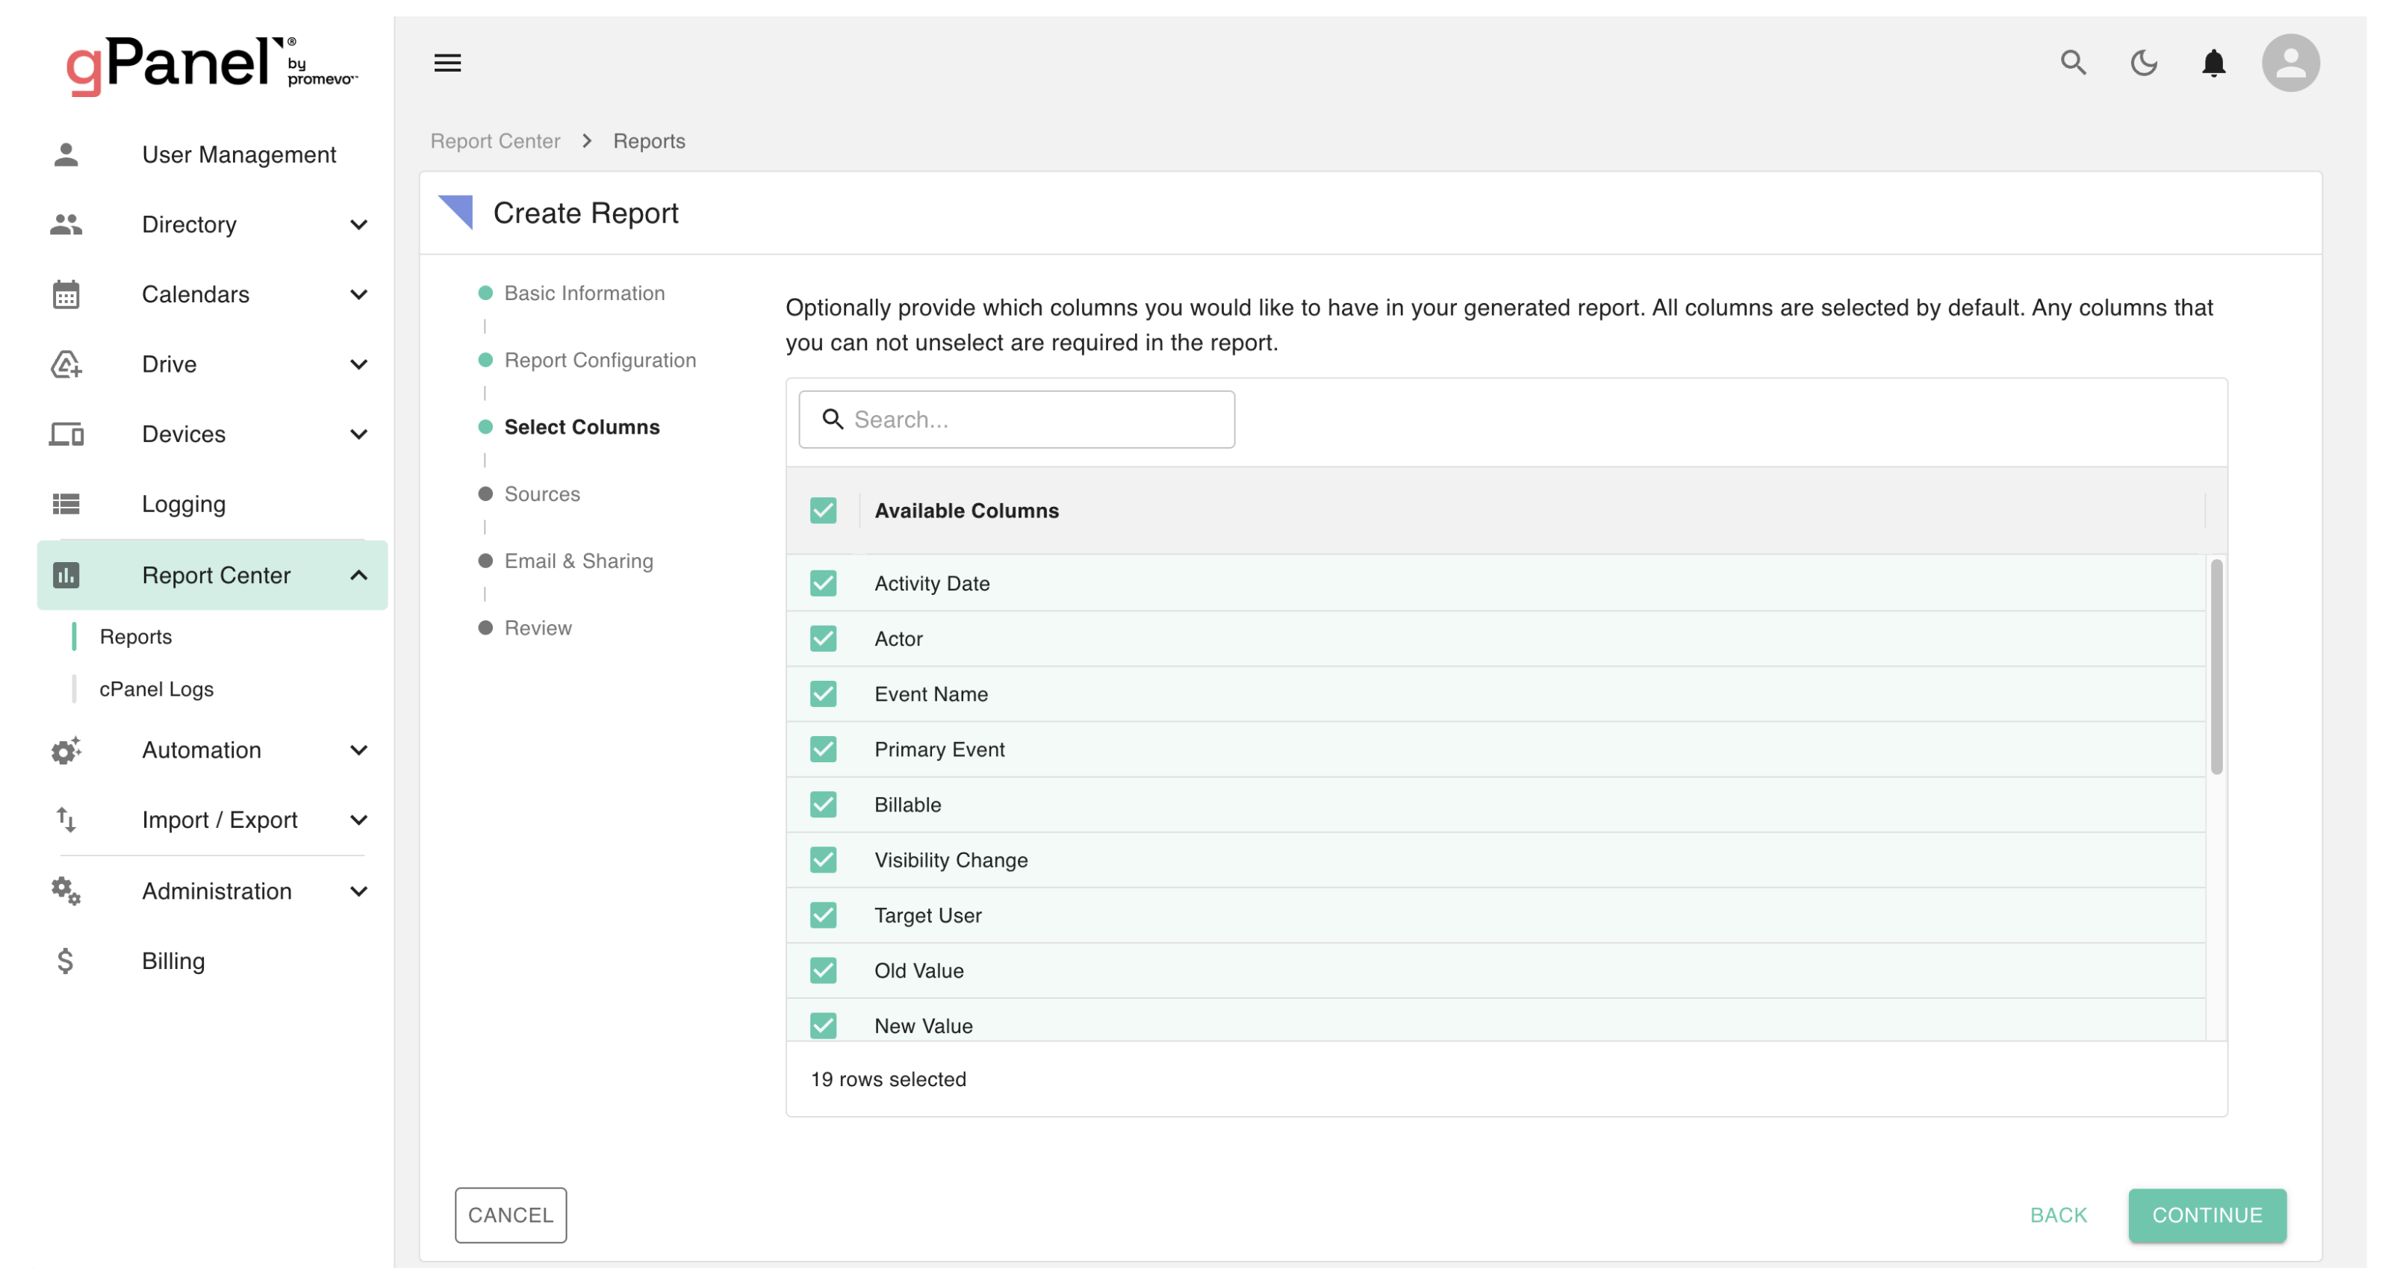Select cPanel Logs submenu item
The image size is (2394, 1284).
point(156,688)
